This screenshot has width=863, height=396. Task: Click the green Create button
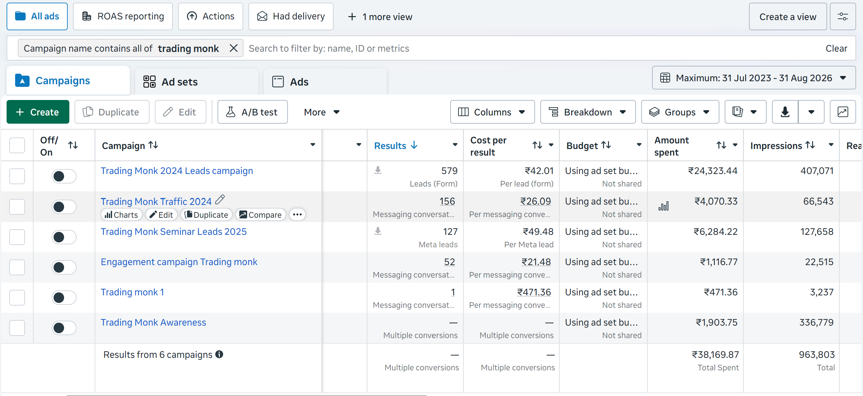[38, 112]
